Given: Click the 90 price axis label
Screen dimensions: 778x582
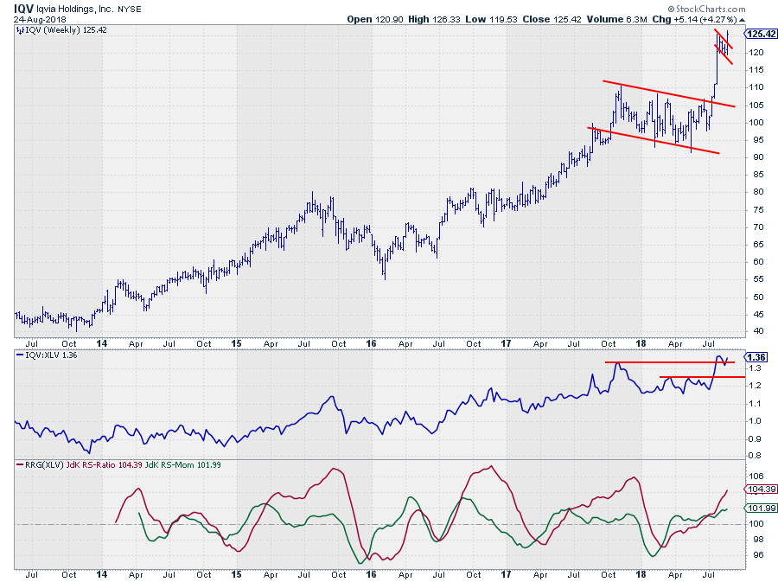Looking at the screenshot, I should 759,157.
